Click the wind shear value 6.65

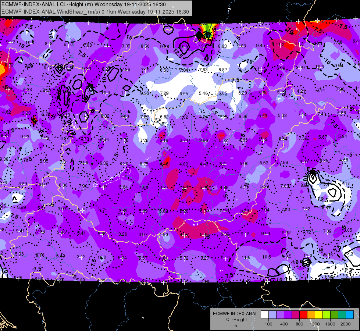pyautogui.click(x=183, y=93)
